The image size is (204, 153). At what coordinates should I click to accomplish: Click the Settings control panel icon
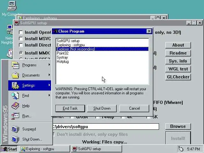tap(15, 85)
